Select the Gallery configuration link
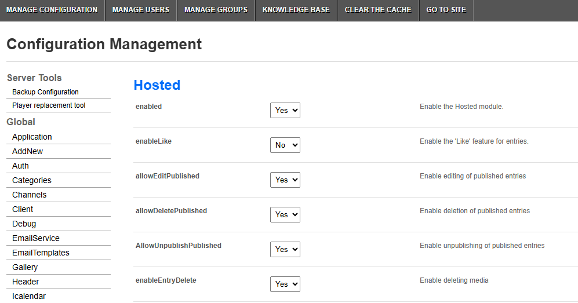The width and height of the screenshot is (578, 303). point(25,267)
